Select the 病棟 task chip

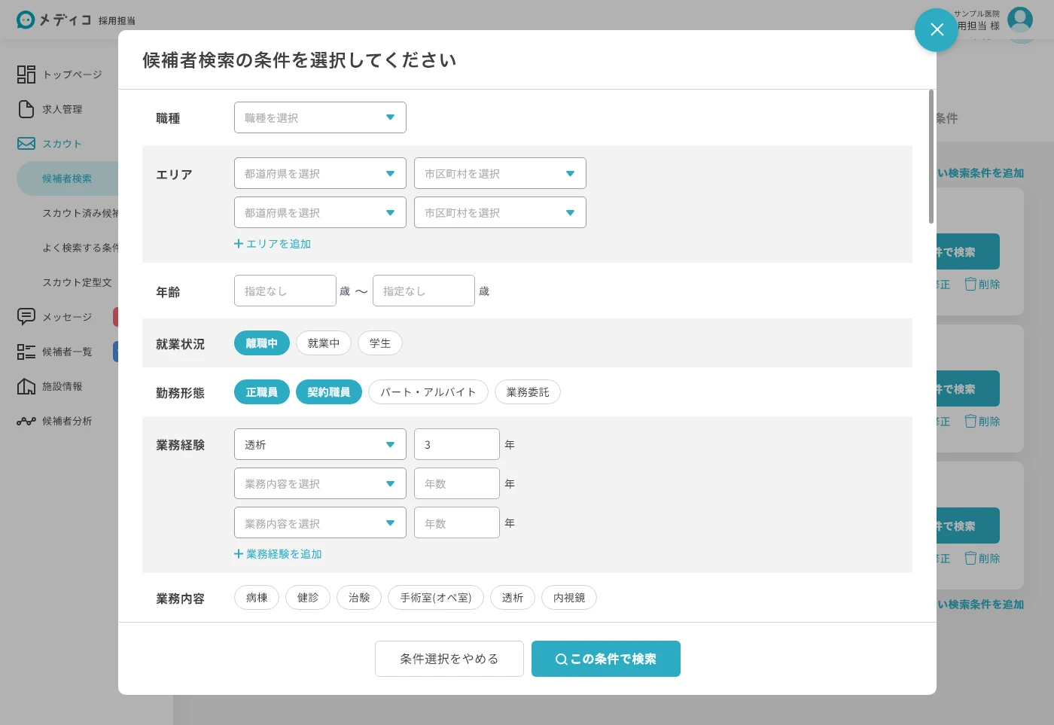coord(257,598)
